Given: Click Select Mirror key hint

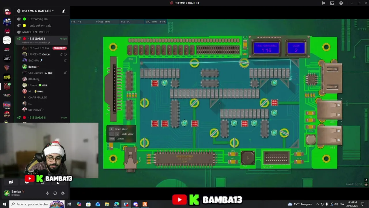Looking at the screenshot, I should click(x=121, y=129).
